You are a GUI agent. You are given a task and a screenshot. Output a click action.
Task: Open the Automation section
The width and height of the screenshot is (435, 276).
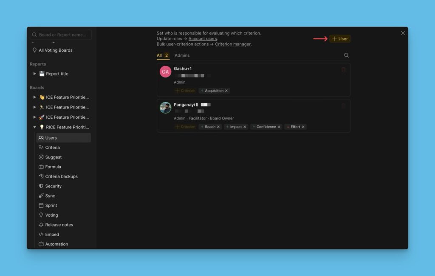pos(56,244)
